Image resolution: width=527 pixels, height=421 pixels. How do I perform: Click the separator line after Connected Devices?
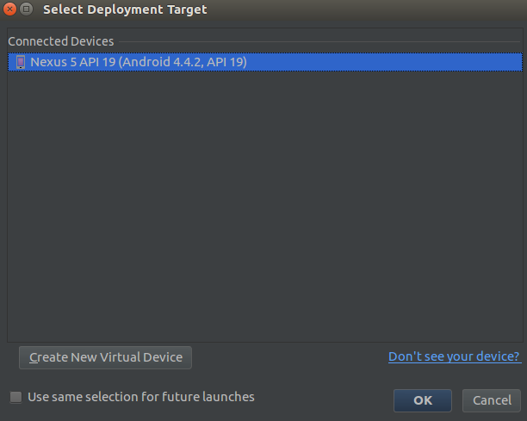point(319,41)
